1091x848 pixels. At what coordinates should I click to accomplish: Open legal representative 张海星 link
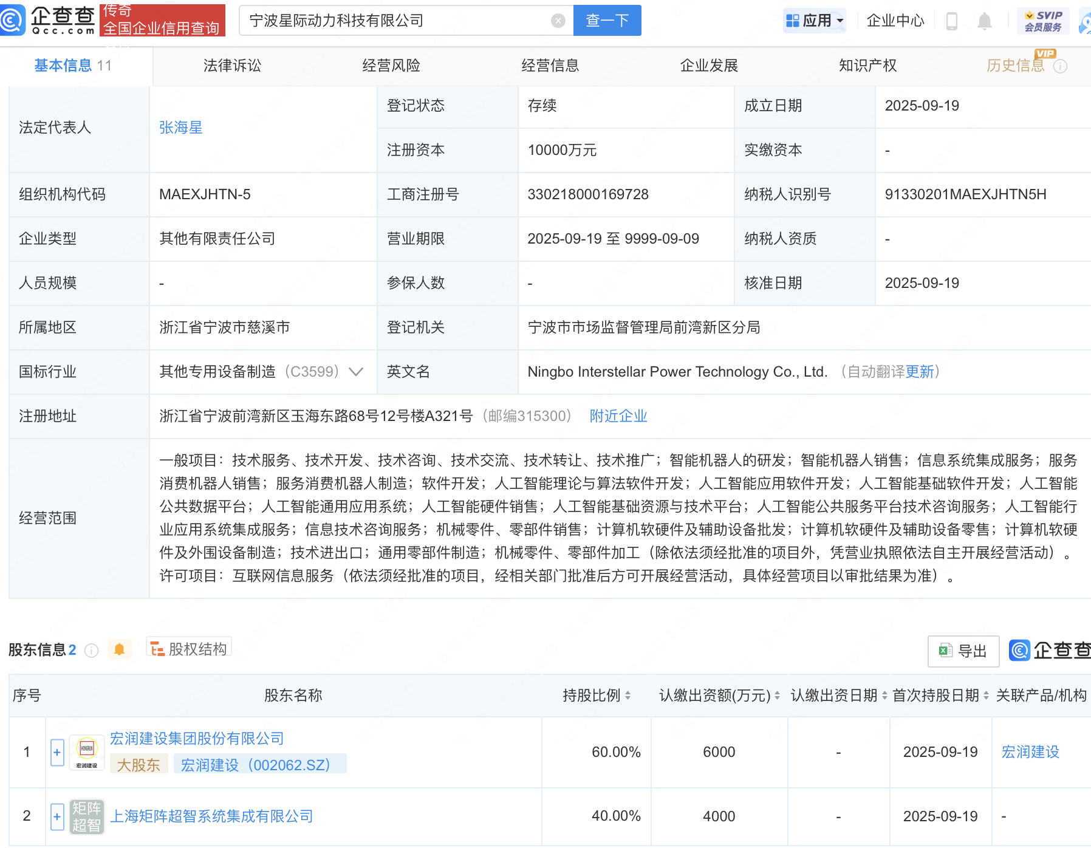[180, 128]
